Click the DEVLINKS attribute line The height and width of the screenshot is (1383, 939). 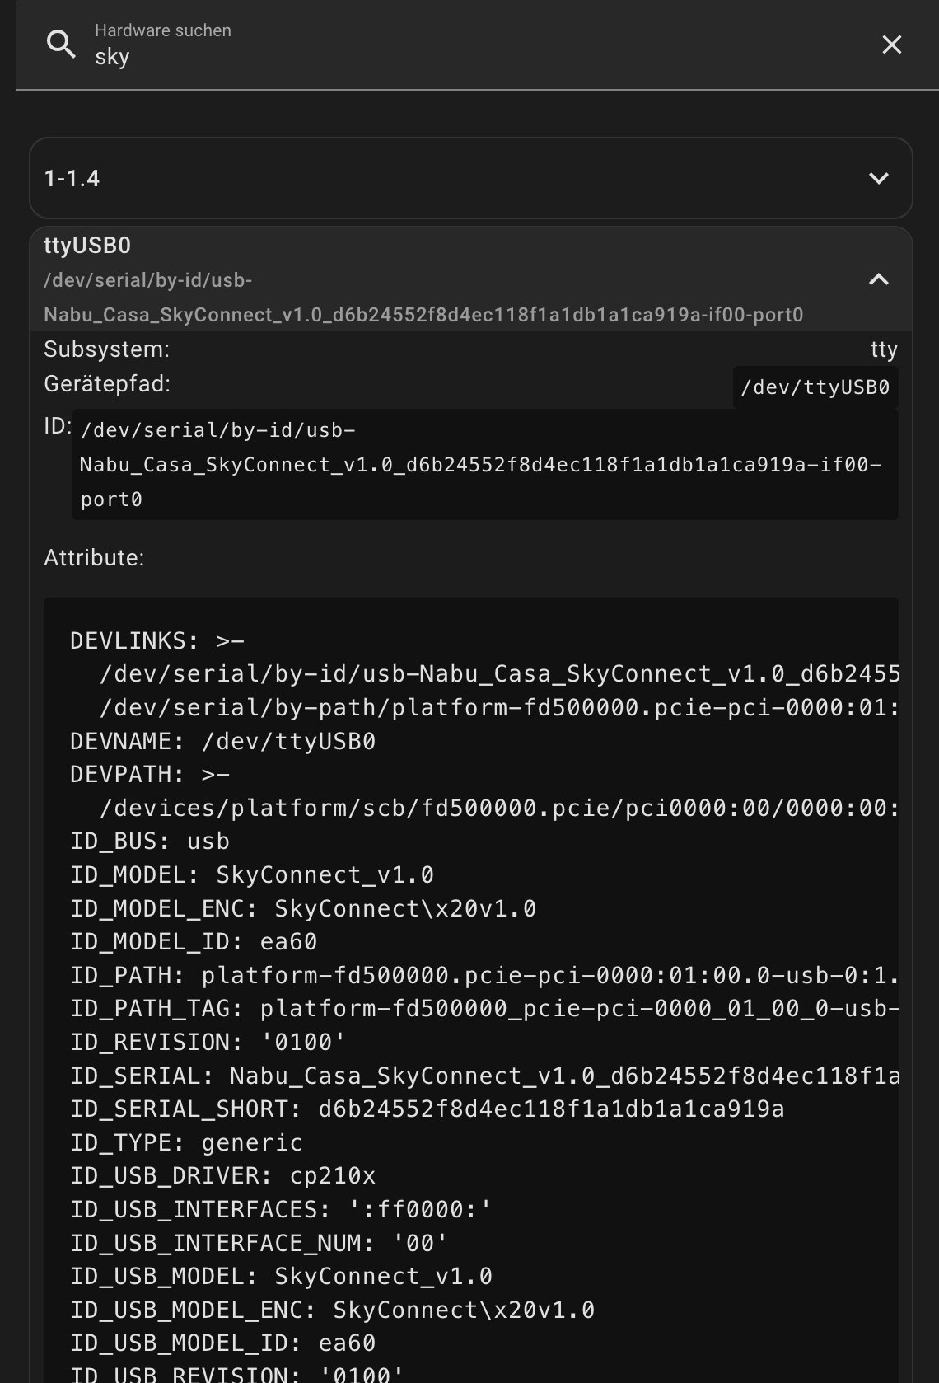click(x=157, y=640)
